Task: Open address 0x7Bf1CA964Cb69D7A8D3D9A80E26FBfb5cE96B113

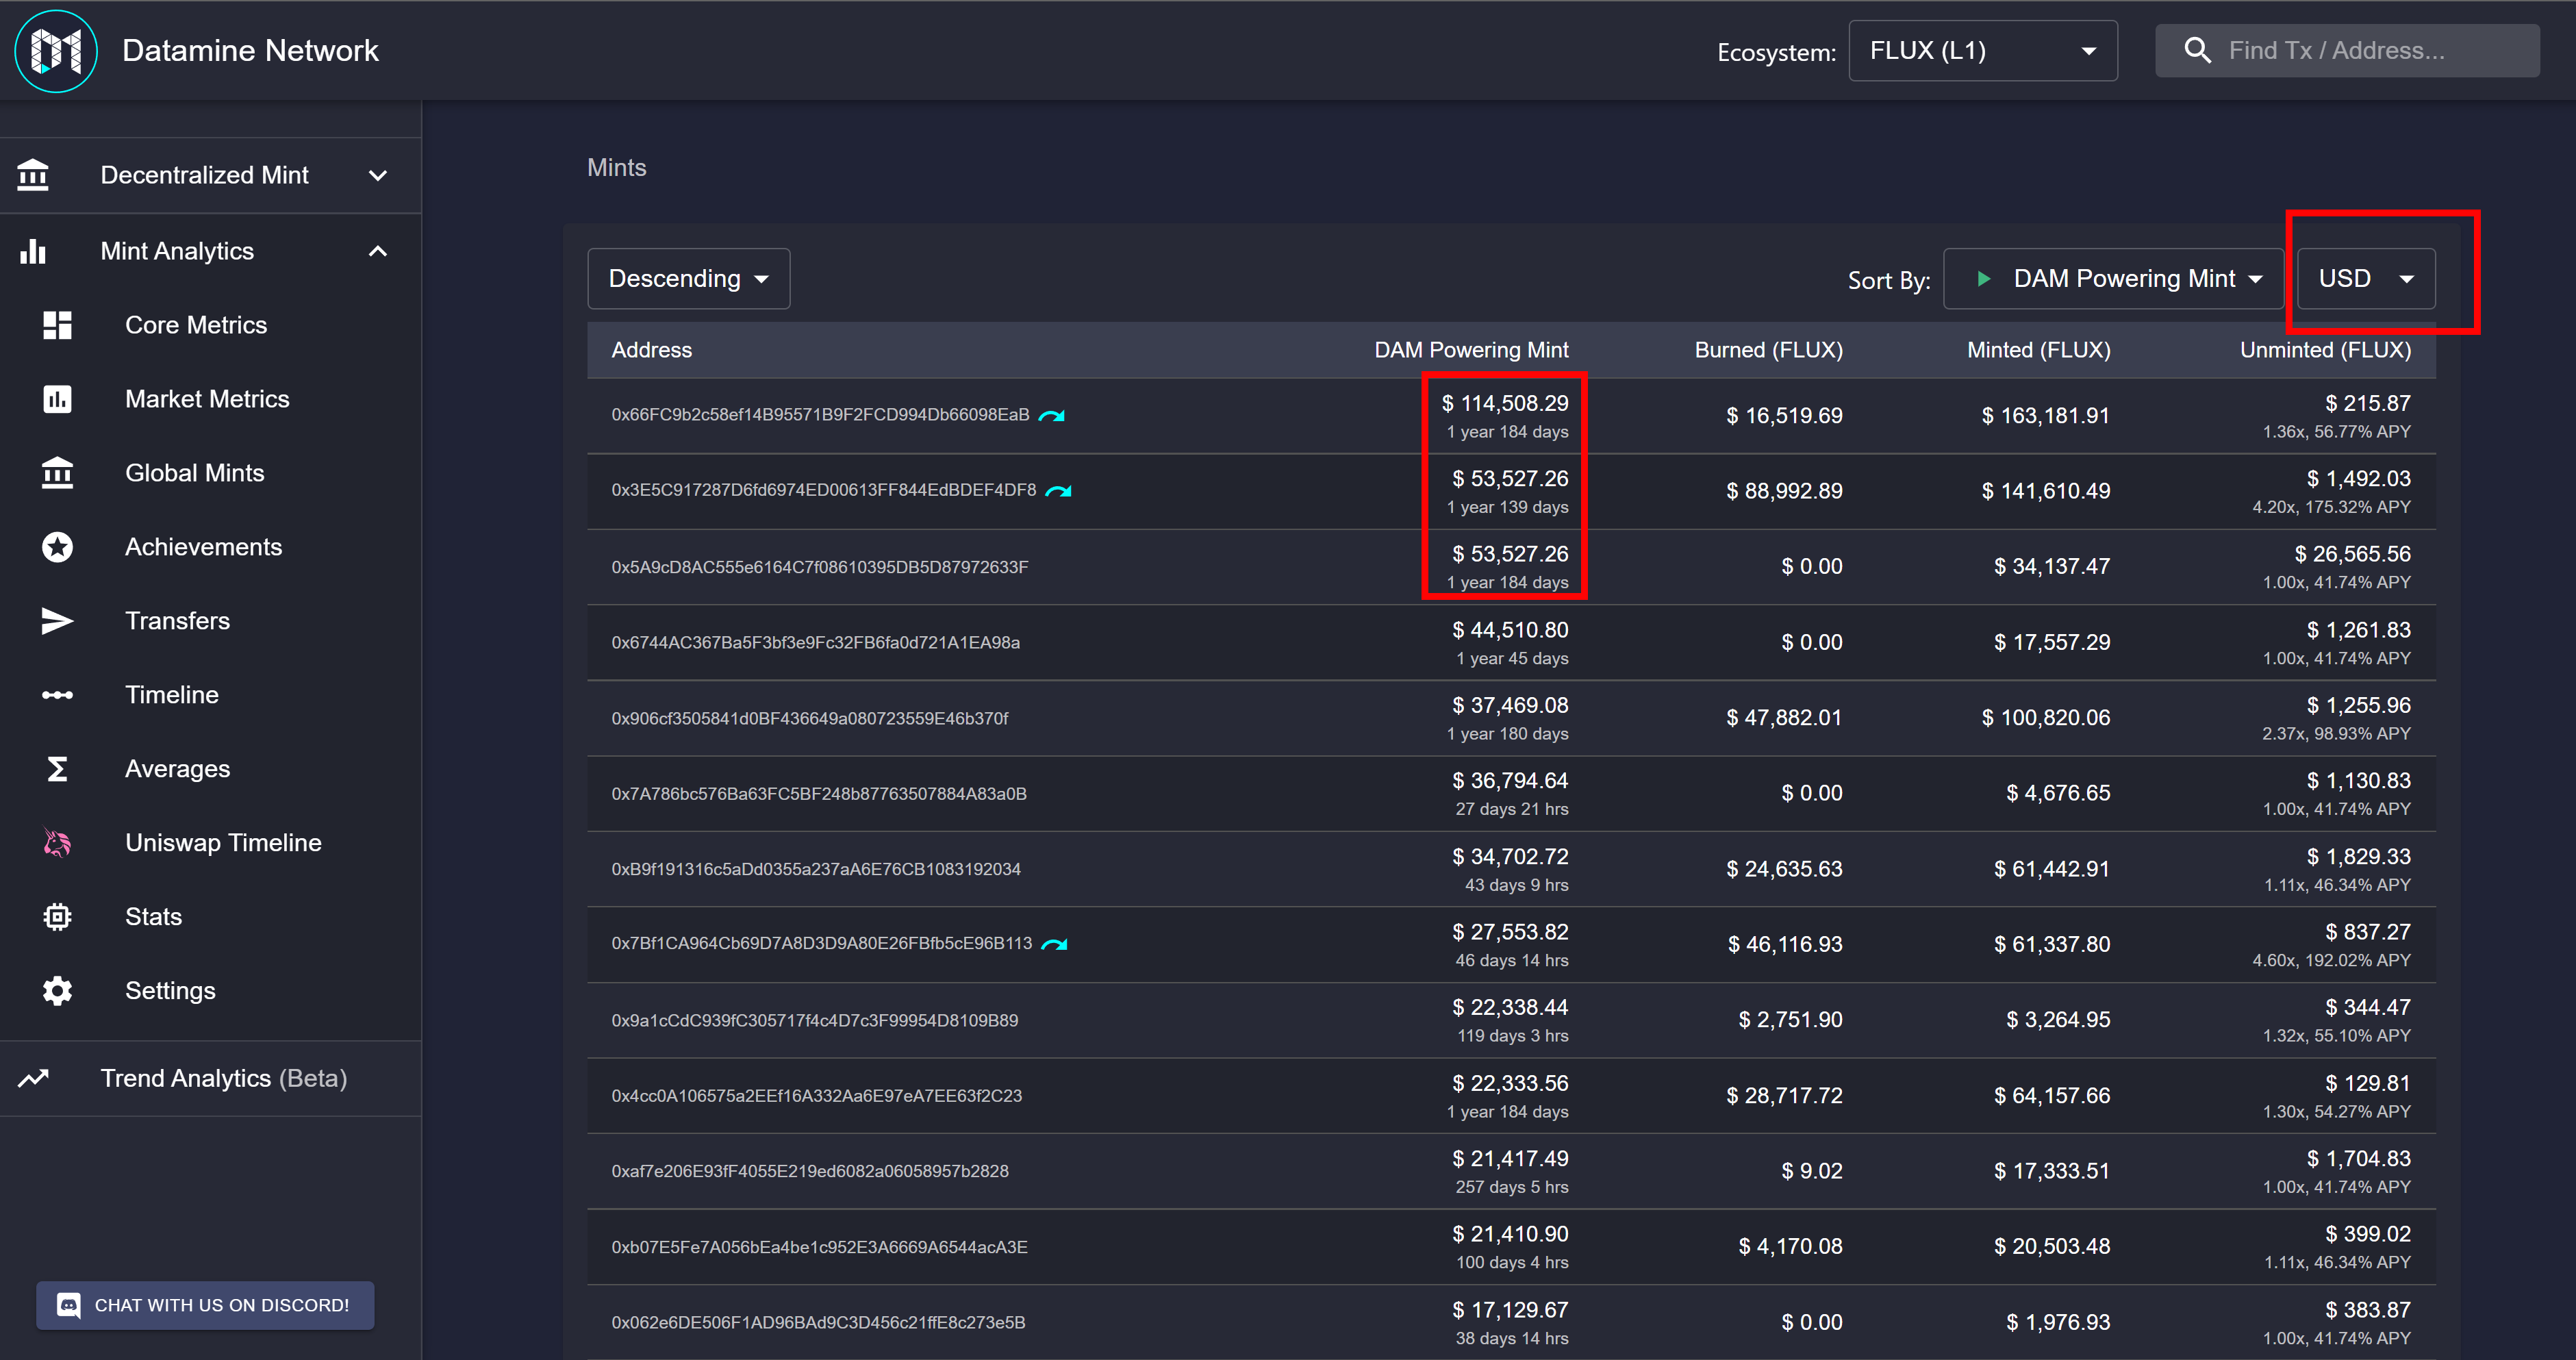Action: point(822,943)
